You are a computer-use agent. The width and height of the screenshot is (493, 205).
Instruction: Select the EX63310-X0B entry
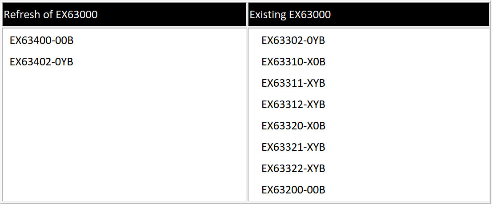tap(293, 62)
